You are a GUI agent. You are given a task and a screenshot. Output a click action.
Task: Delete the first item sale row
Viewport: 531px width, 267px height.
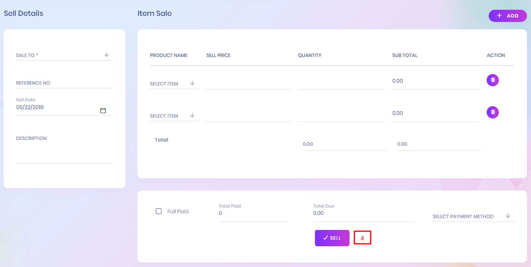tap(492, 80)
